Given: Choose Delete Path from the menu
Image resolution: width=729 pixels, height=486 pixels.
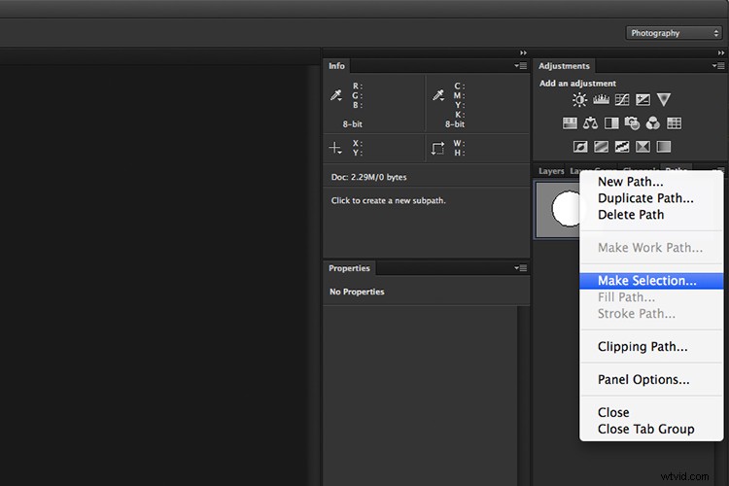Looking at the screenshot, I should (x=651, y=215).
